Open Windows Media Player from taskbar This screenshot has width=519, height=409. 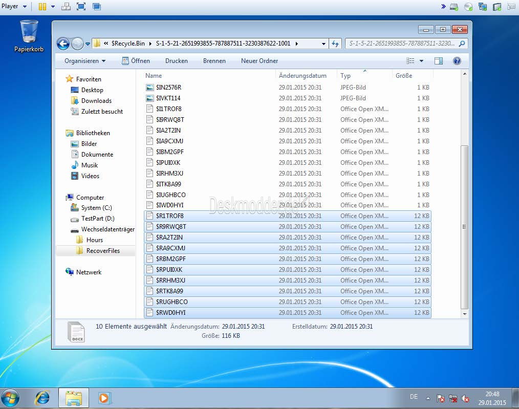pyautogui.click(x=104, y=398)
